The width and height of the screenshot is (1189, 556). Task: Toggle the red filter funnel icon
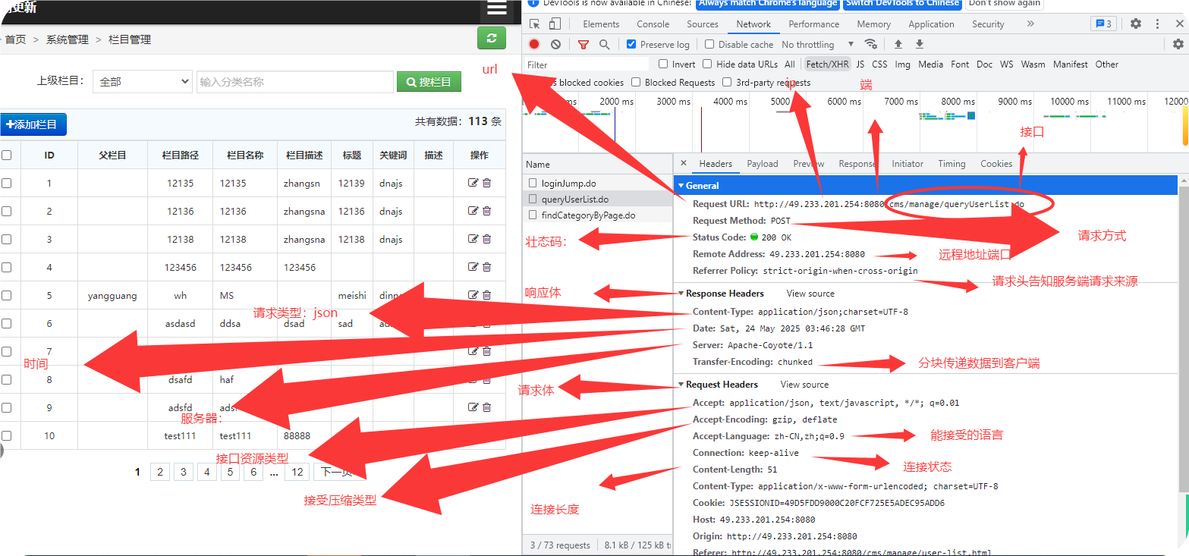(583, 45)
